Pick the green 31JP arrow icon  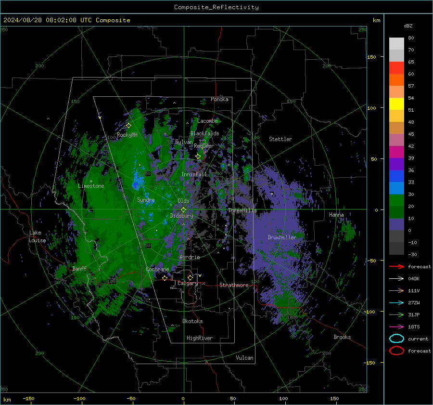pos(396,314)
